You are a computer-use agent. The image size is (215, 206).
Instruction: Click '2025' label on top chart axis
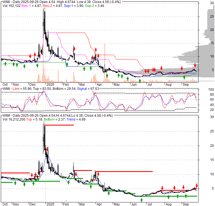(50, 85)
